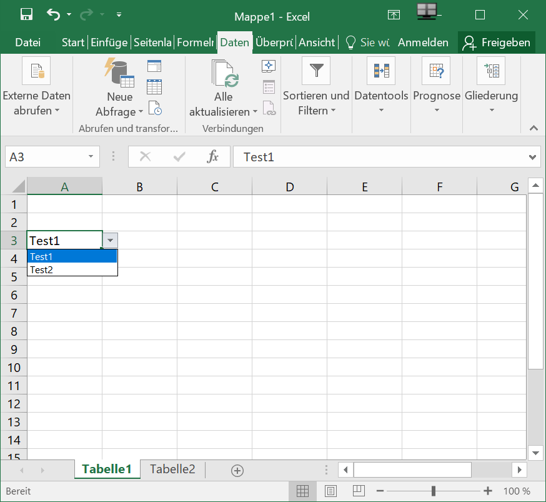Open the Name Box dropdown arrow
The height and width of the screenshot is (502, 546).
pos(91,156)
